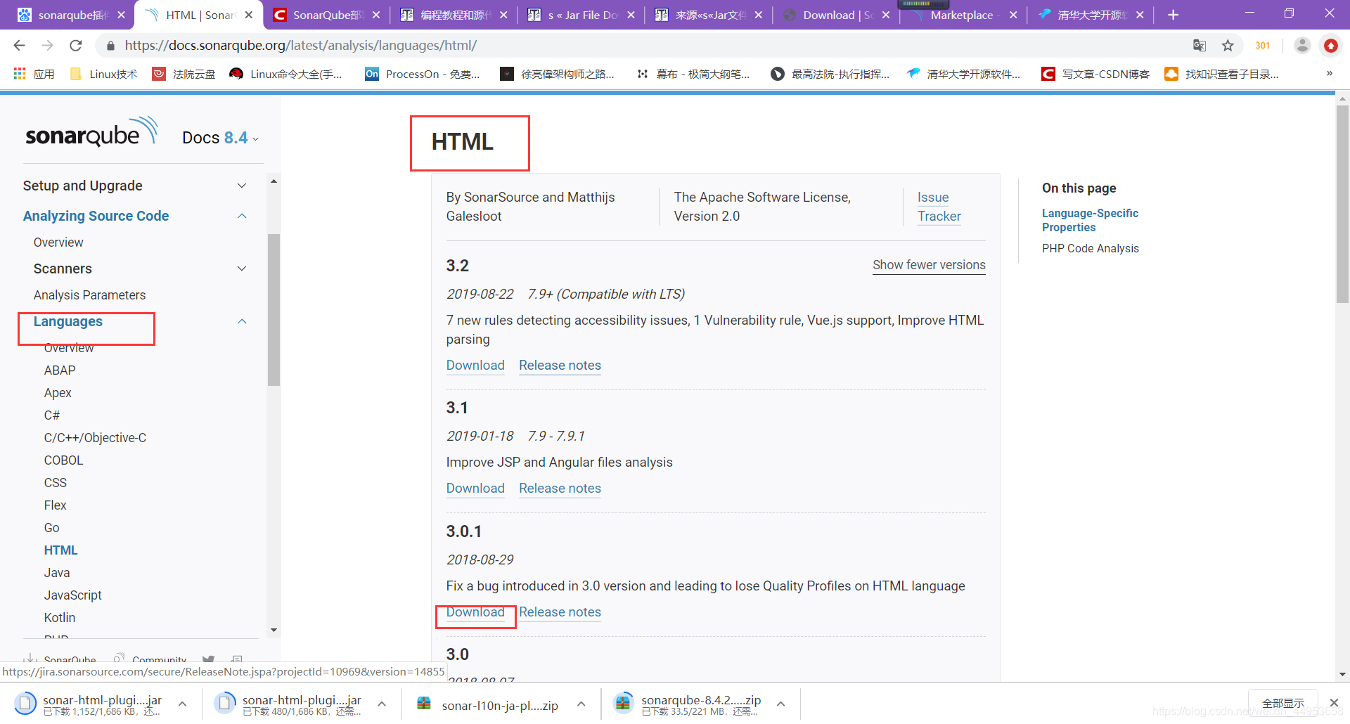This screenshot has height=724, width=1350.
Task: Open the Linux技术 bookmark folder
Action: click(x=104, y=74)
